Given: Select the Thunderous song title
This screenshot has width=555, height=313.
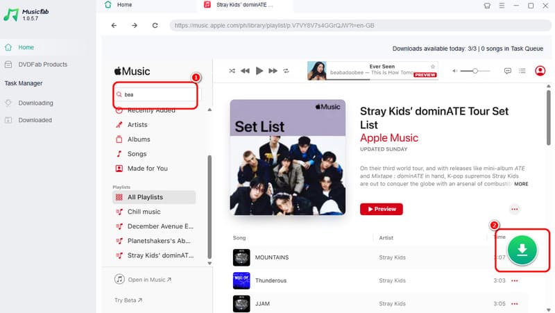Looking at the screenshot, I should [x=271, y=280].
